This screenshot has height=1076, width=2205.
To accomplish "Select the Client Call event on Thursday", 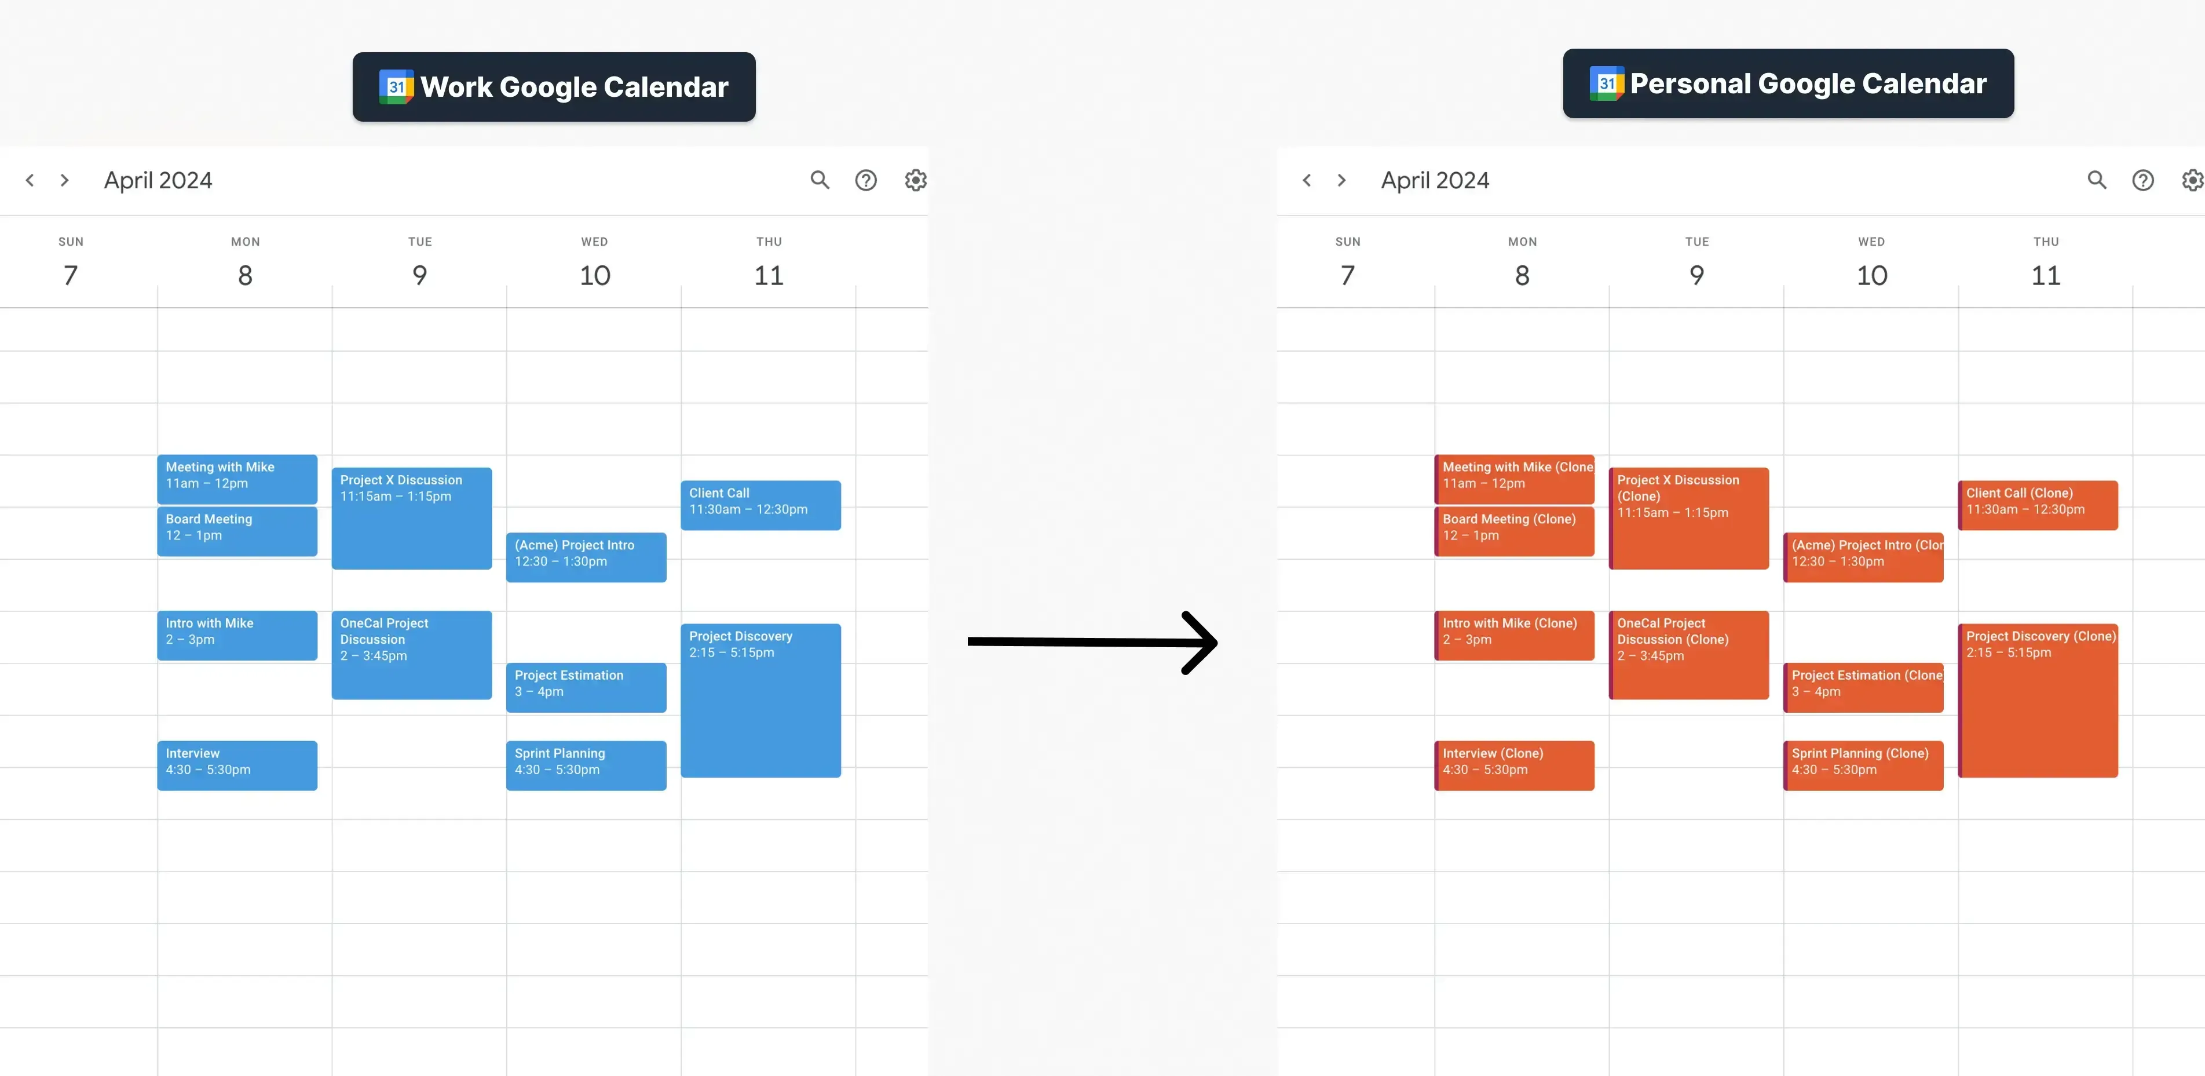I will [760, 505].
